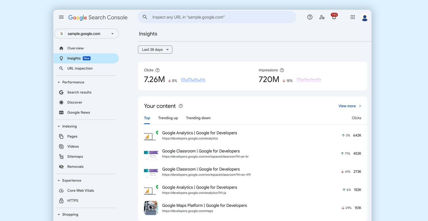428x221 pixels.
Task: Collapse the Experience section
Action: [59, 181]
